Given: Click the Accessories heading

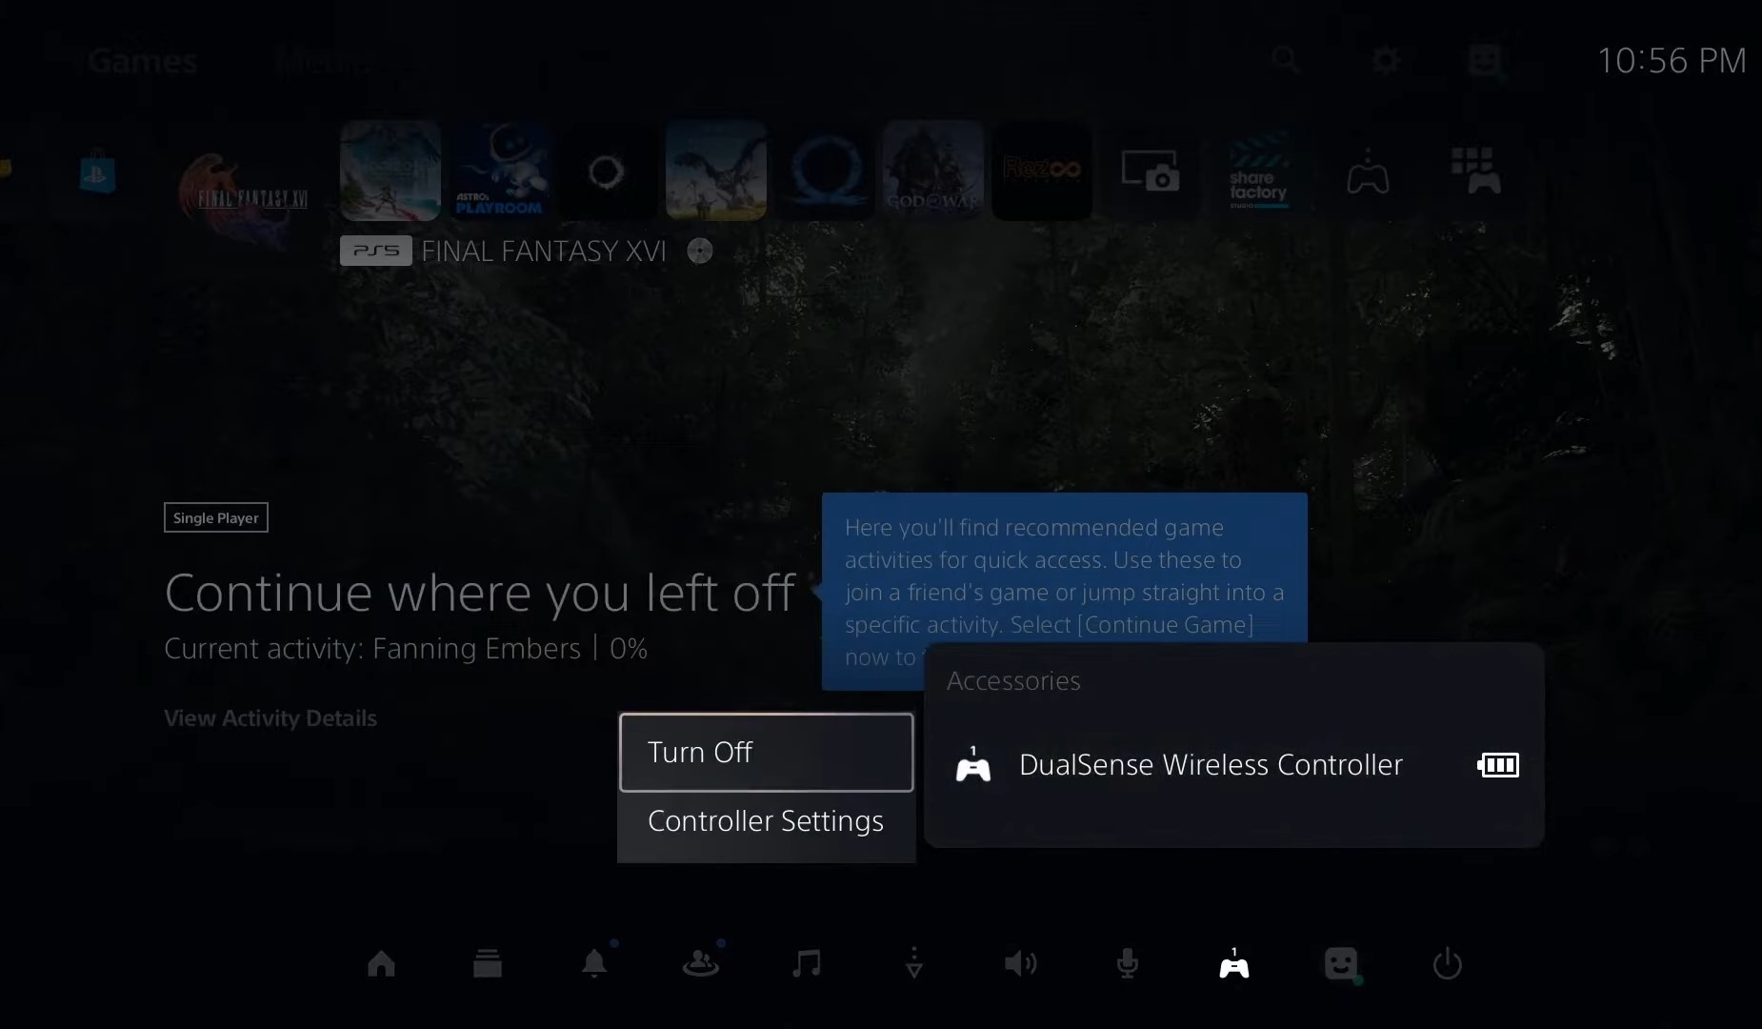Looking at the screenshot, I should point(1013,681).
